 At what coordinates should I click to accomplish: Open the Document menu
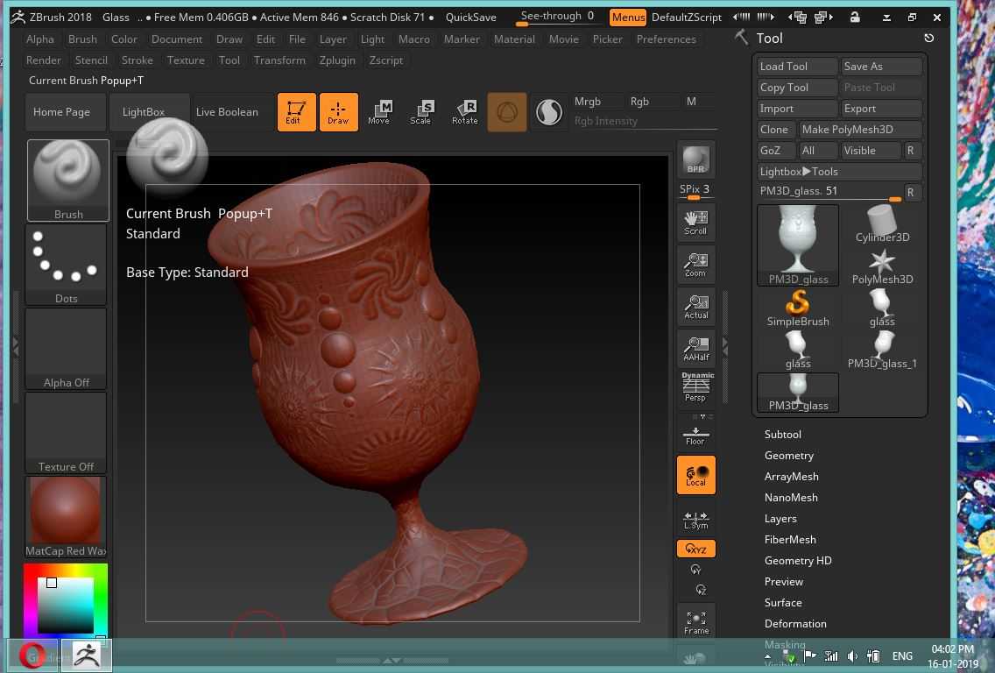coord(176,39)
